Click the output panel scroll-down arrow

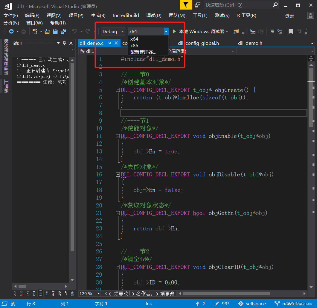click(x=72, y=280)
